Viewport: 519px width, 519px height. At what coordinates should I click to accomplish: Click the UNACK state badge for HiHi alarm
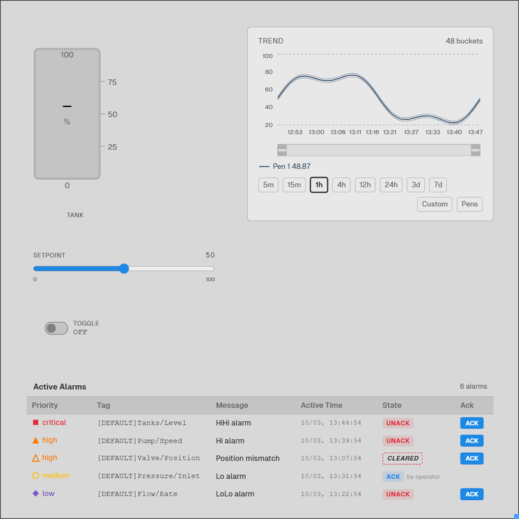point(398,423)
